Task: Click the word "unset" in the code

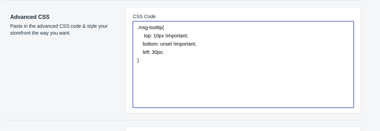Action: (166, 44)
